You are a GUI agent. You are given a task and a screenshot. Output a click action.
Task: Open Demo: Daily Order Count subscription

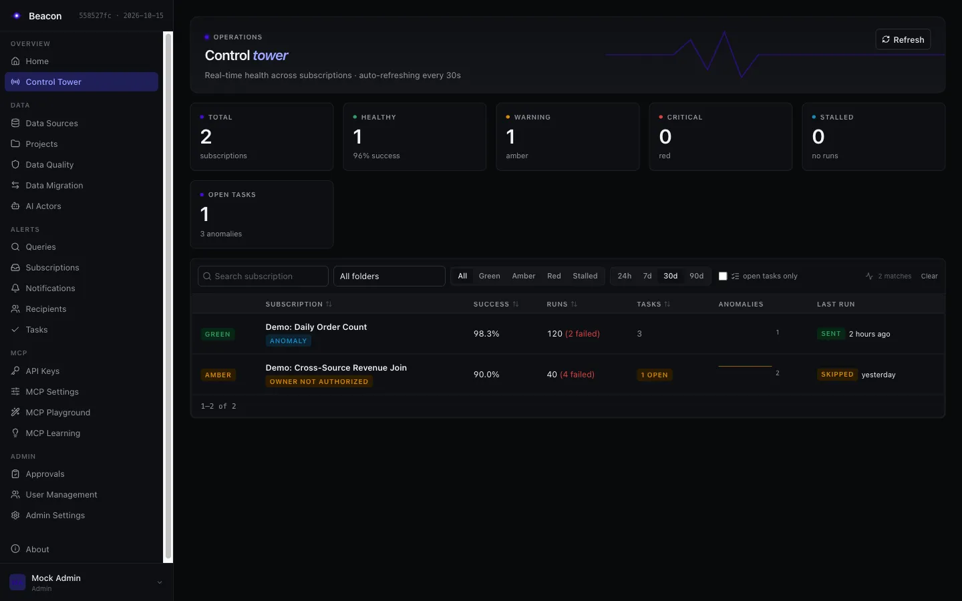(x=316, y=327)
